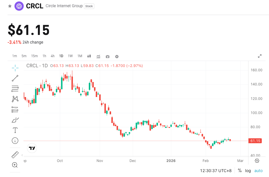Open the TradingView logo watermark
Viewport: 269px width, 177px height.
click(32, 148)
